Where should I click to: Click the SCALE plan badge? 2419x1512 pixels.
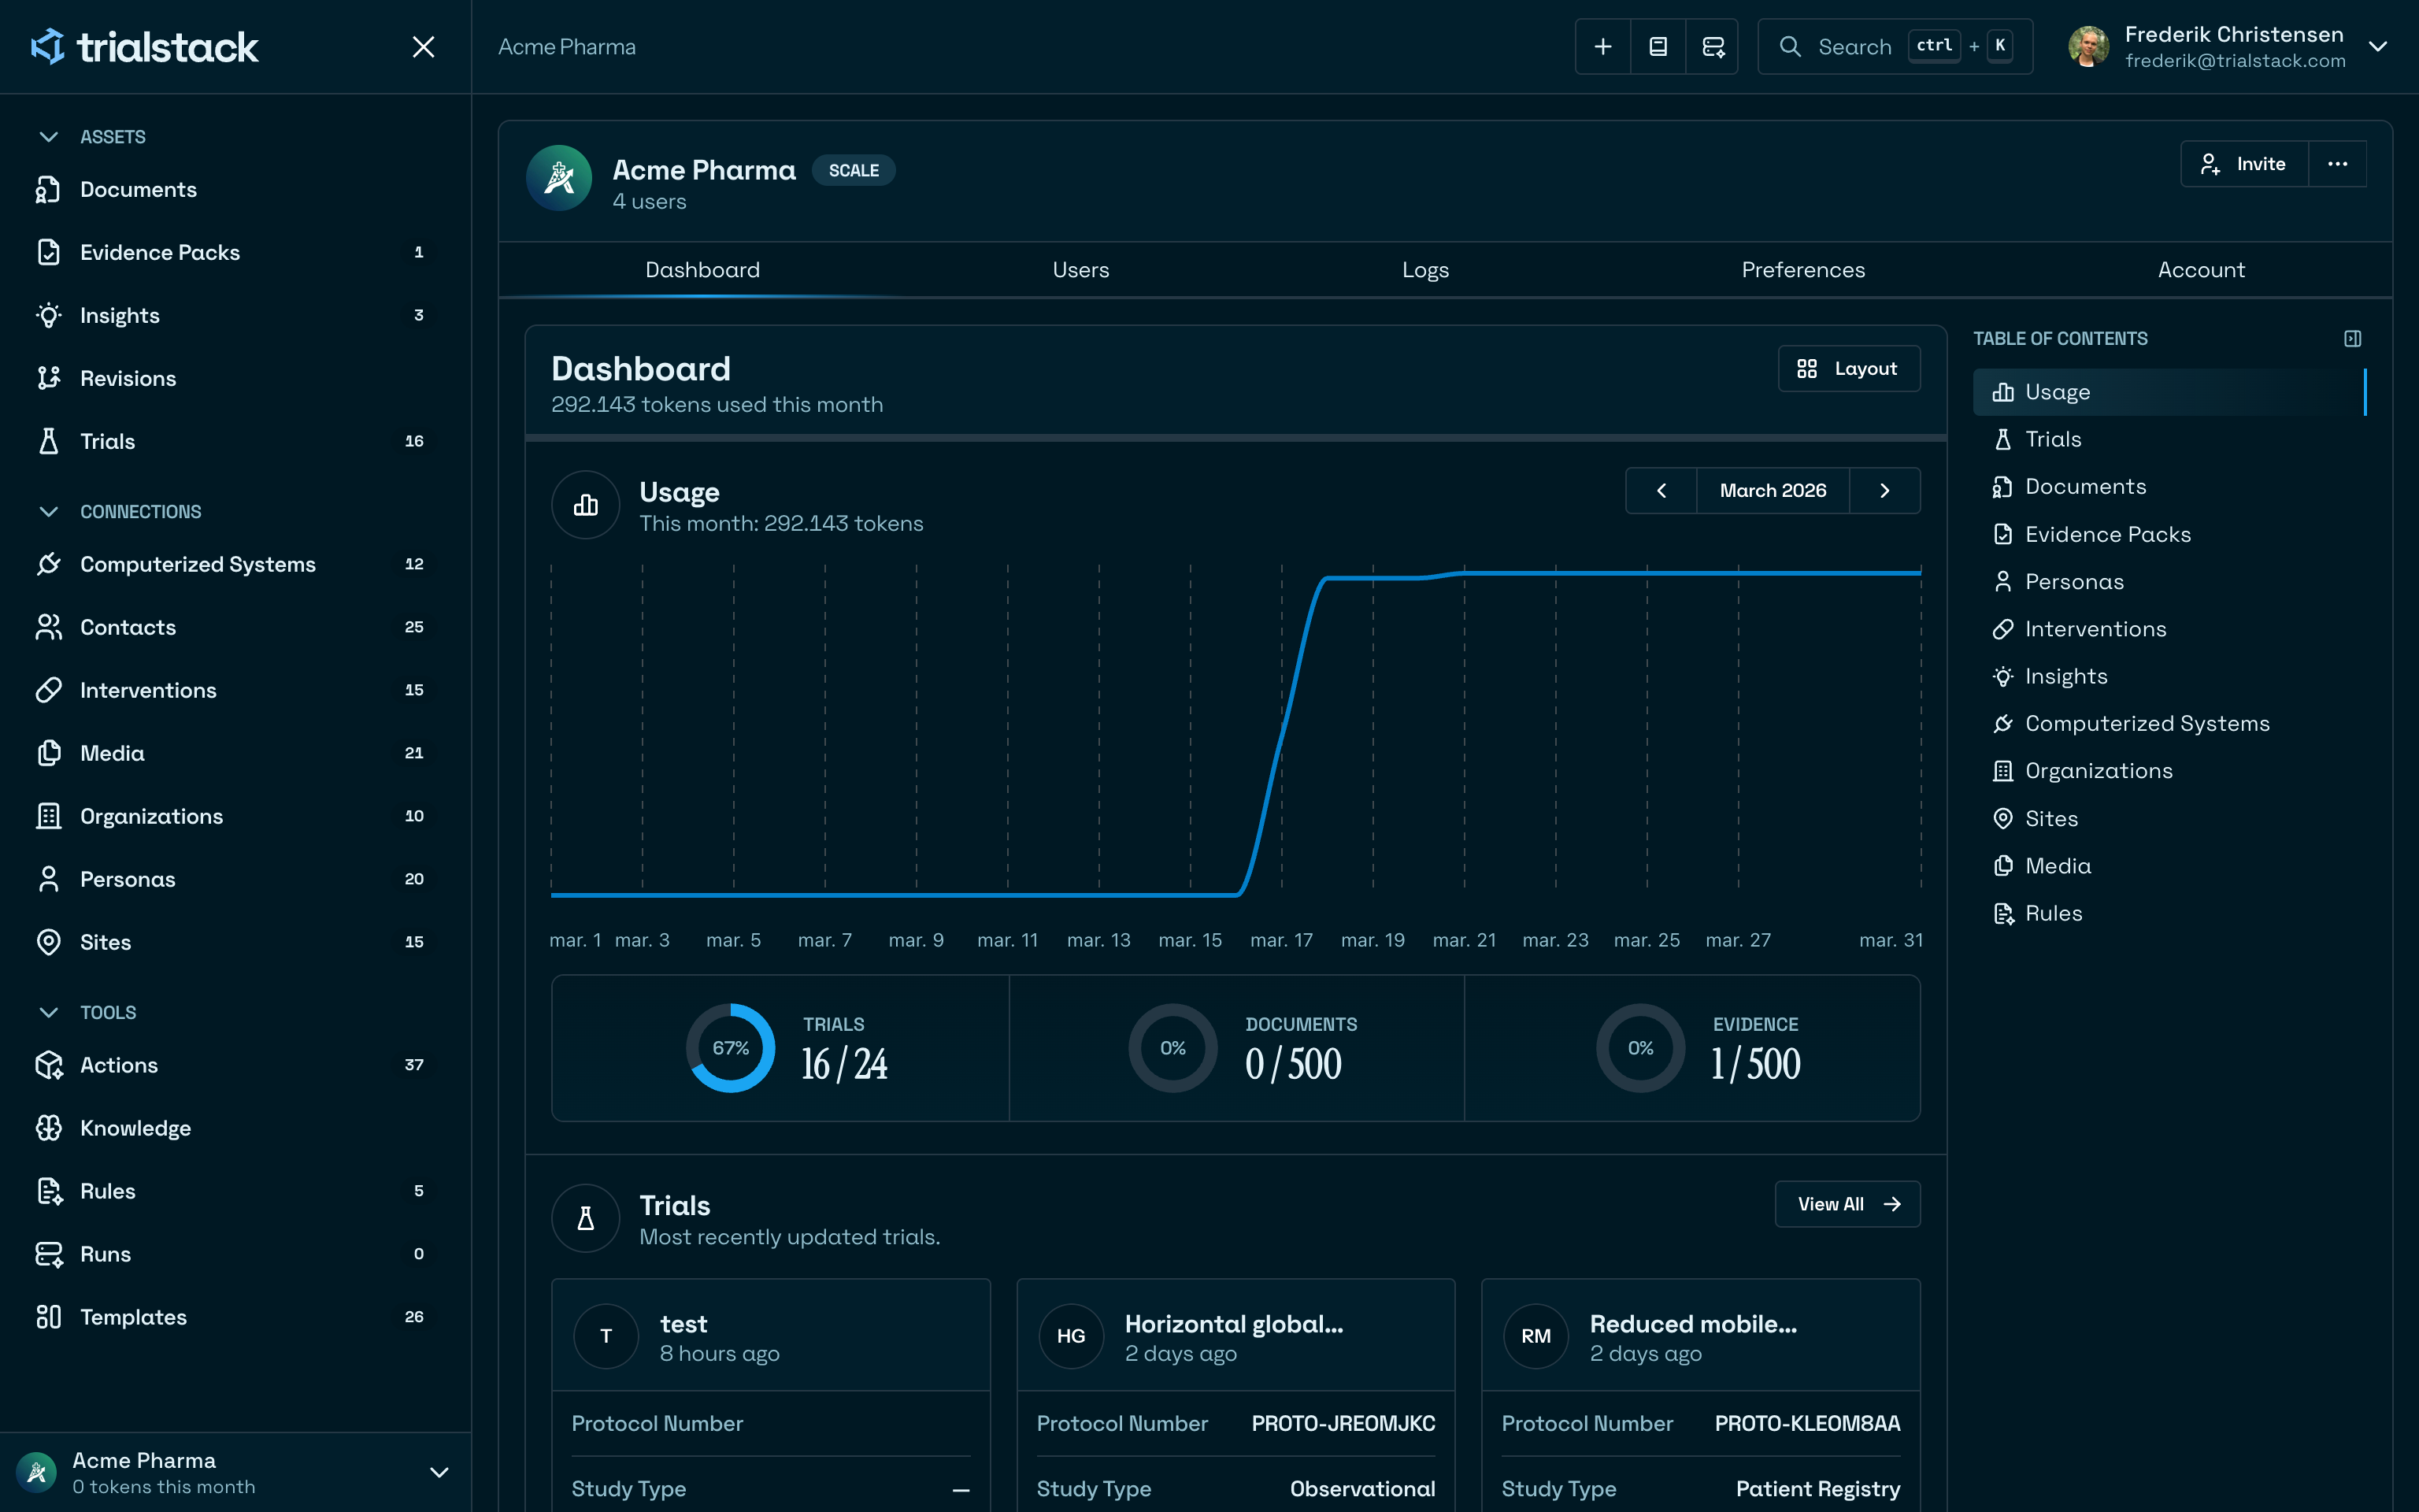(854, 171)
